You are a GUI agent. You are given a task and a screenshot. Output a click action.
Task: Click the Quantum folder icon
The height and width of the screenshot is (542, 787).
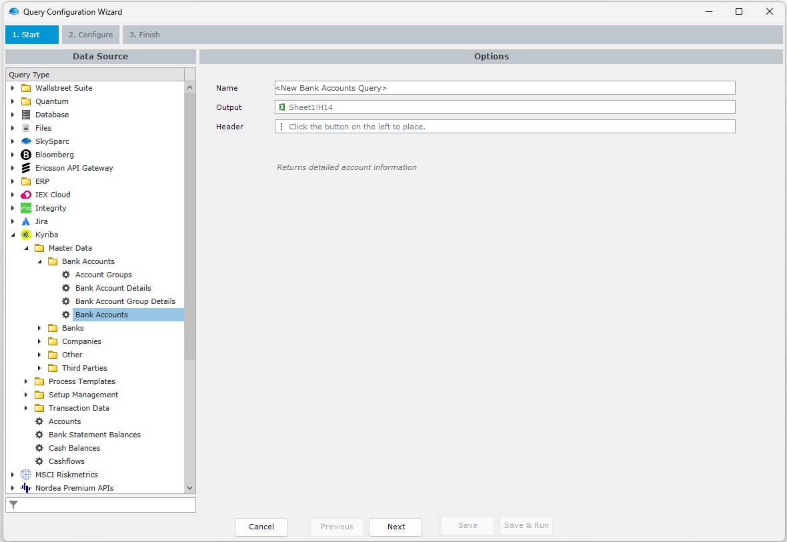click(26, 101)
